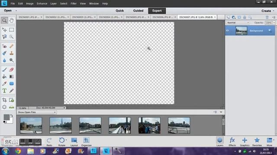Open the Opacity slider dropdown arrow
The width and height of the screenshot is (277, 155).
(x=274, y=23)
